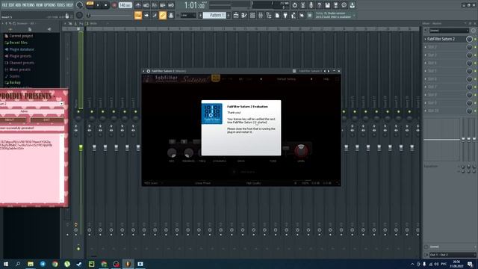Toggle the metronome icon in the recording panel

[x=138, y=5]
